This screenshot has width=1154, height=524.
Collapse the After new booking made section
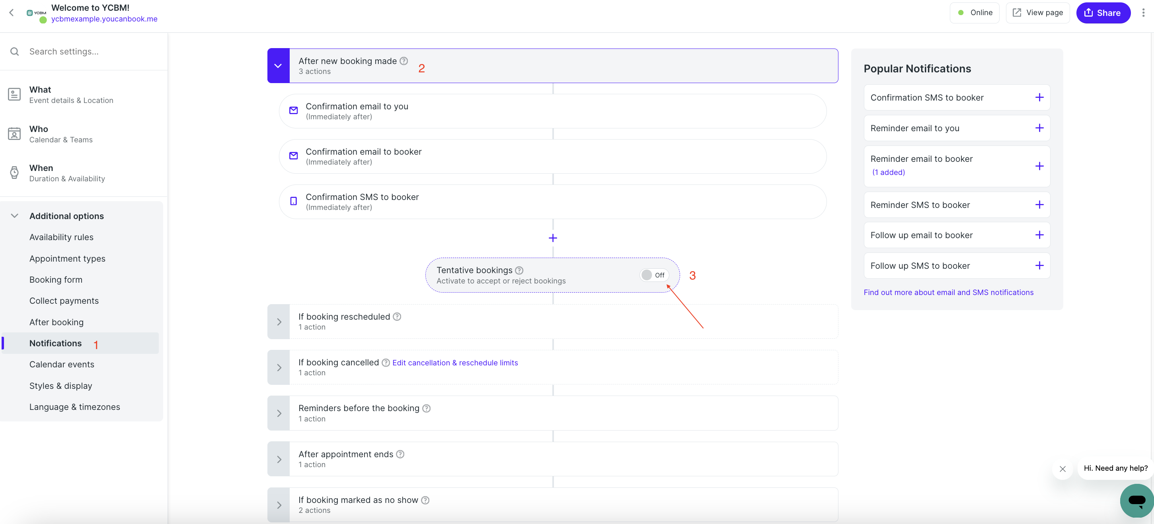[278, 65]
